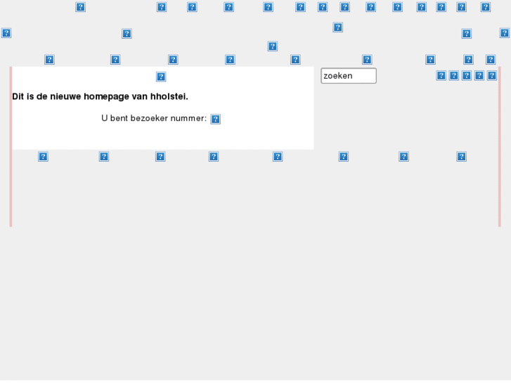Click second-from-left icon in row below white panel
The width and height of the screenshot is (511, 383).
(x=103, y=157)
